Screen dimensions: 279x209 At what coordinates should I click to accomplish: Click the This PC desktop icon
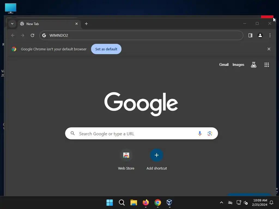pyautogui.click(x=11, y=8)
